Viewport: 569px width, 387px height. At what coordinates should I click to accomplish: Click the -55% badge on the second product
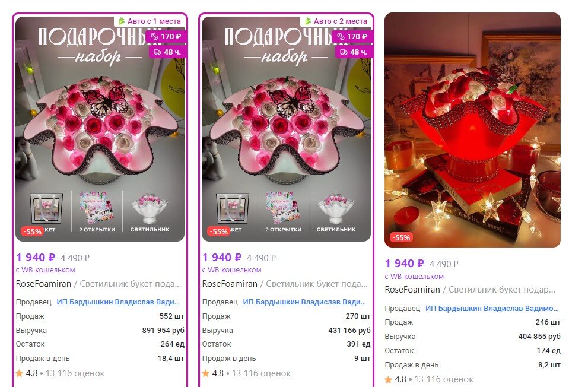pos(219,231)
